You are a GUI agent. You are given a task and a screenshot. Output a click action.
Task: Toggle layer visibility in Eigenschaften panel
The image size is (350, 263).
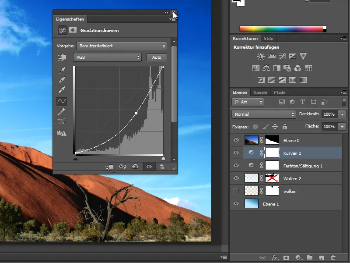pos(149,167)
